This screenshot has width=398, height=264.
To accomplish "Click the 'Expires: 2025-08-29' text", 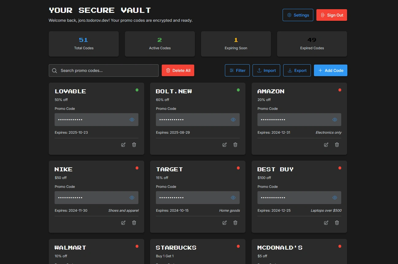I will [173, 132].
